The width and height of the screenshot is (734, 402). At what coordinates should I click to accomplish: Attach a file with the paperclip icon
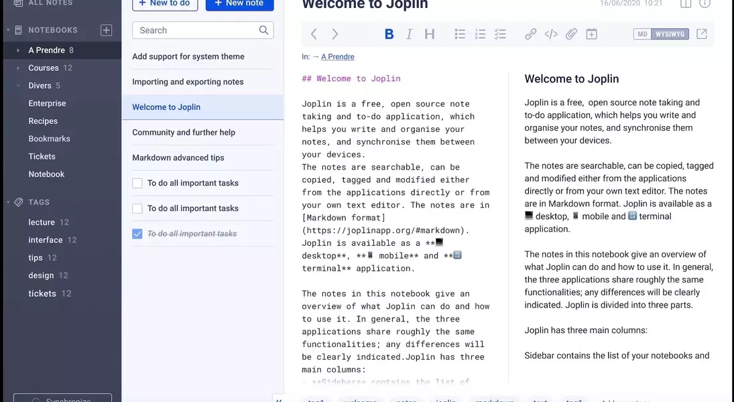tap(571, 34)
